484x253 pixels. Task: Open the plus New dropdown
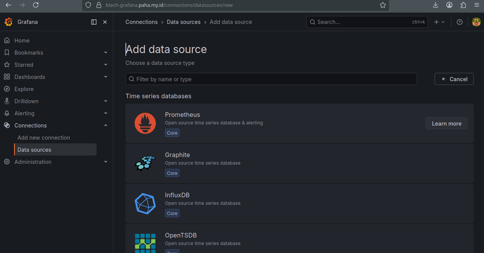pyautogui.click(x=439, y=22)
